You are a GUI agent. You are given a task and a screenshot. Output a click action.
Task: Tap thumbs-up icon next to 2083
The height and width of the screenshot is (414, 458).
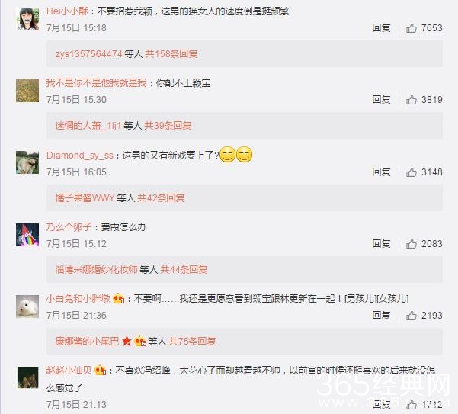coord(412,244)
